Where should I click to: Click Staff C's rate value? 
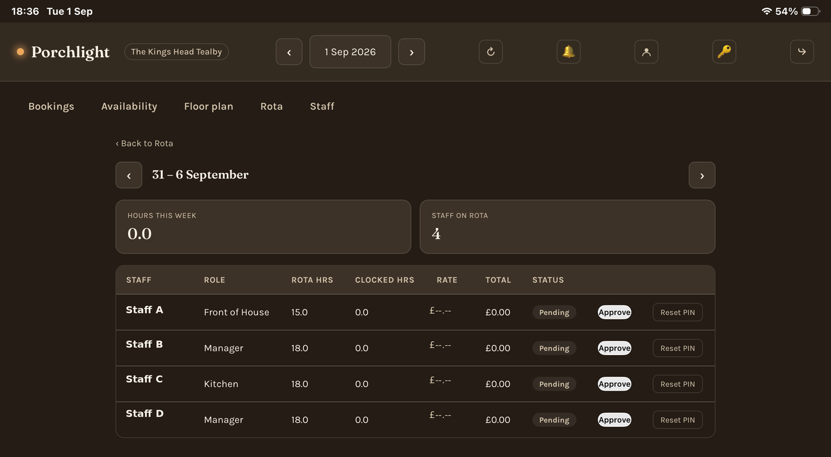440,381
